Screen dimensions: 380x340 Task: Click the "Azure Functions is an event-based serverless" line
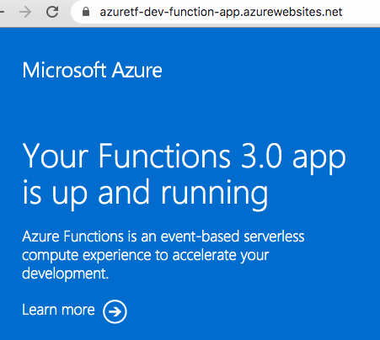pos(163,236)
